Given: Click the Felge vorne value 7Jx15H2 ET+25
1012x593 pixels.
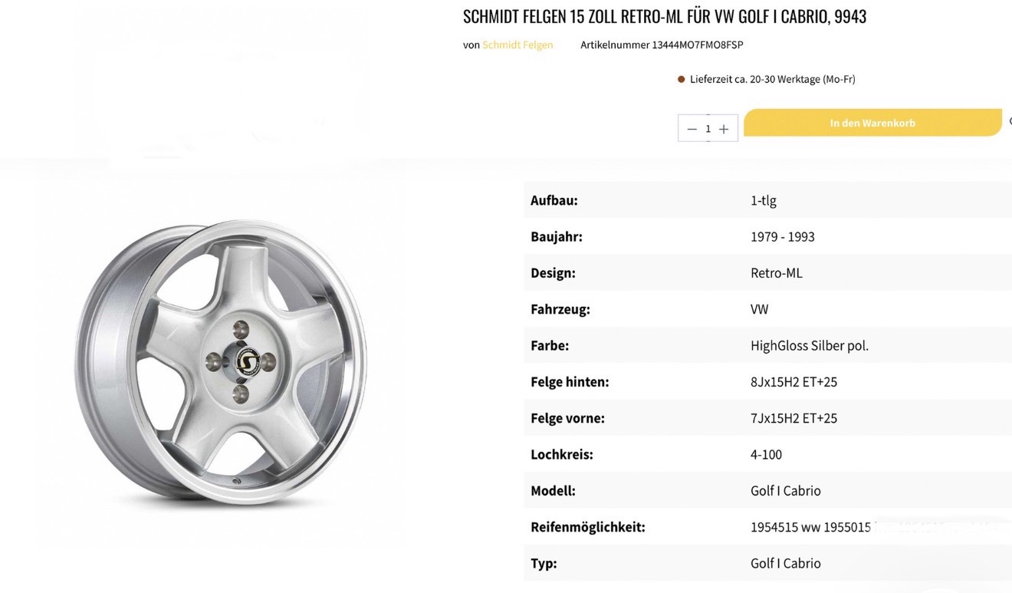Looking at the screenshot, I should point(793,418).
